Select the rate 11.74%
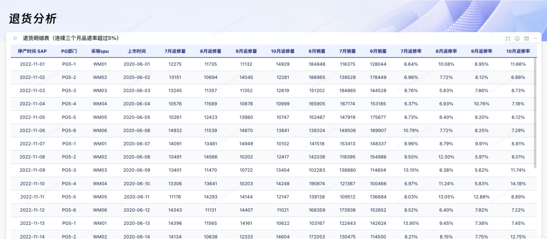This screenshot has width=547, height=239. pos(518,170)
